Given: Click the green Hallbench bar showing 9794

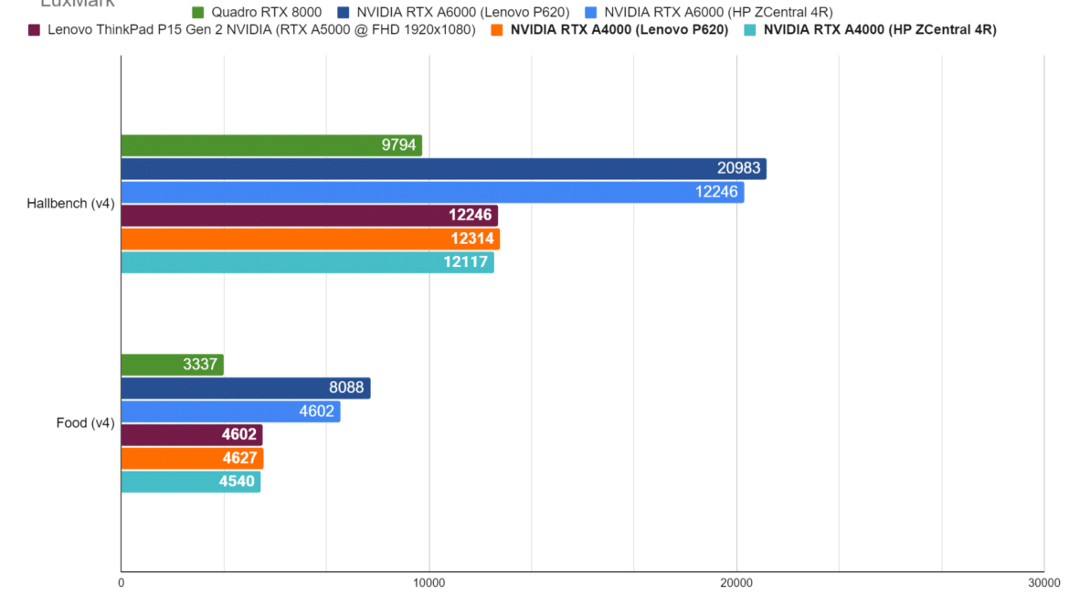Looking at the screenshot, I should click(272, 145).
